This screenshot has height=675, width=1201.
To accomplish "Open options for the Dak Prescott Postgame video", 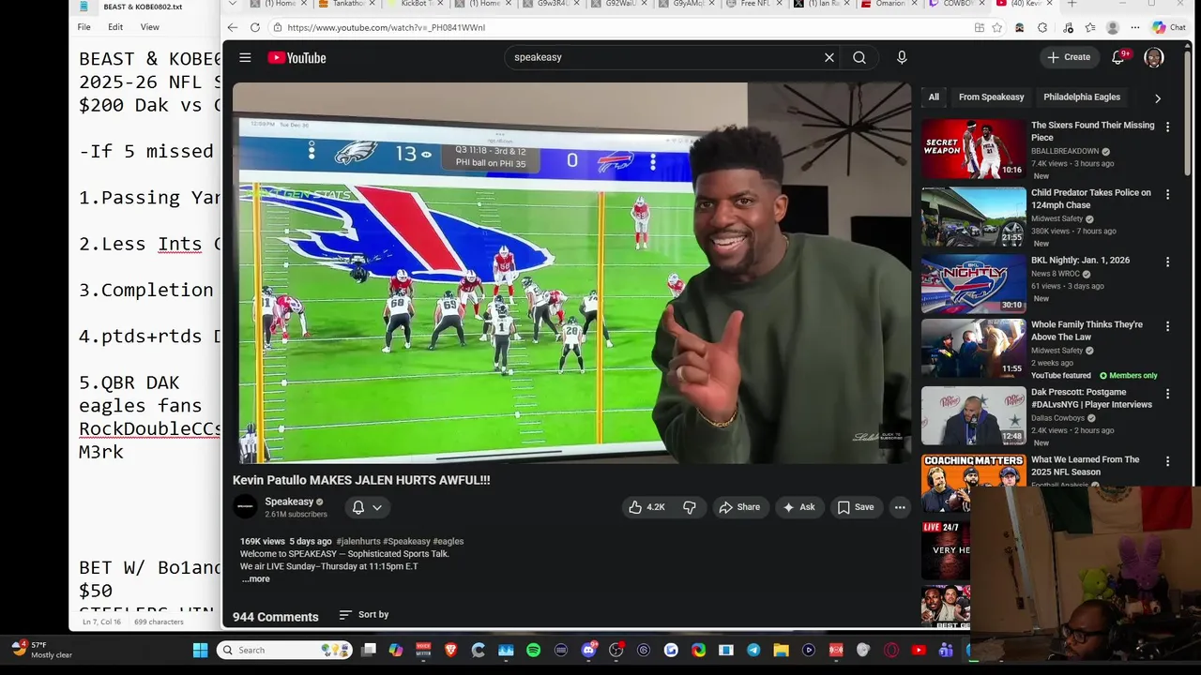I will (1168, 394).
